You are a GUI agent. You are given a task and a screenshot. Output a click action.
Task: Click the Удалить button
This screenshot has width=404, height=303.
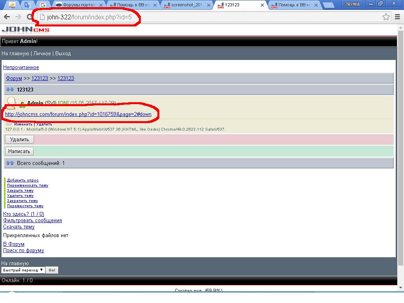pyautogui.click(x=19, y=139)
